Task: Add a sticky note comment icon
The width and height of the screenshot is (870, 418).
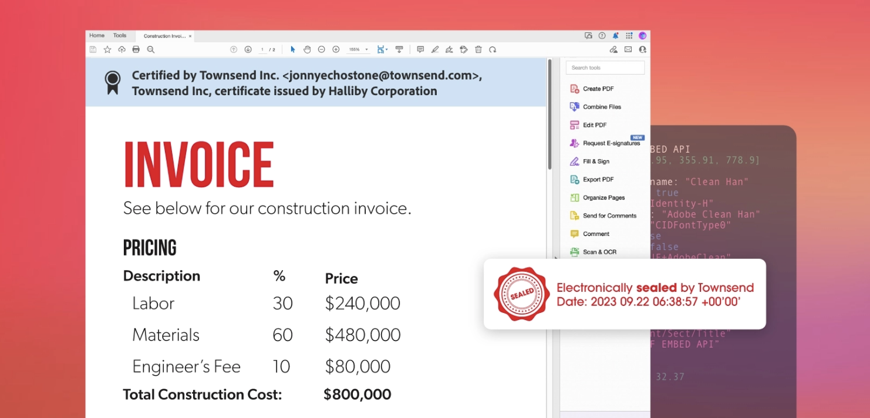Action: point(420,50)
